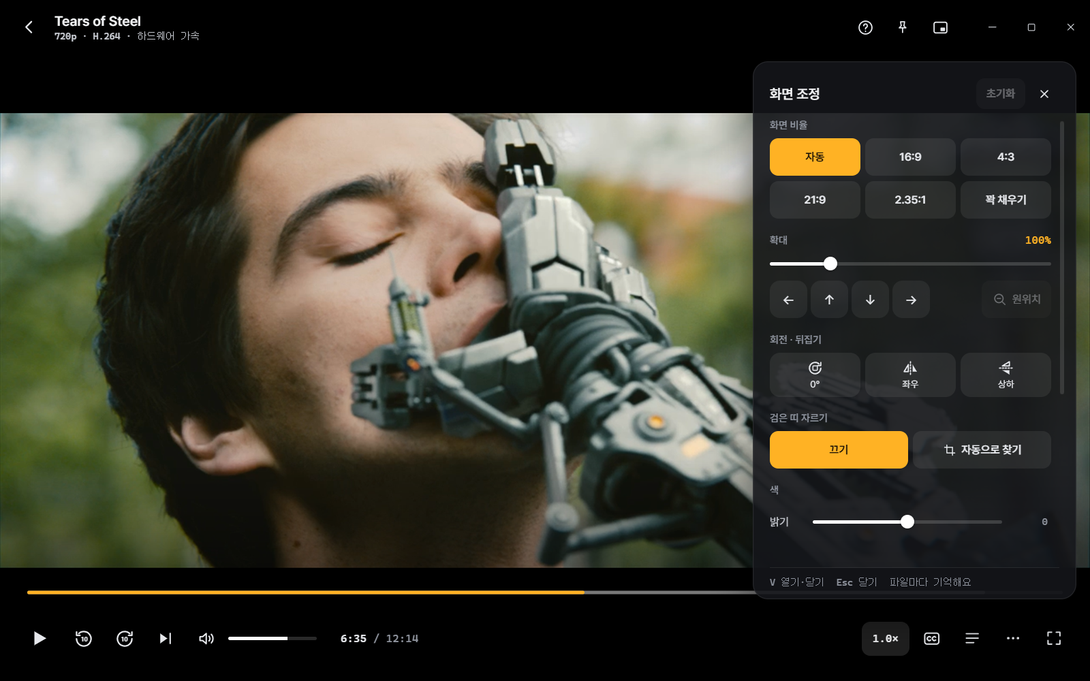
Task: Close the 화면 조정 panel
Action: [1044, 94]
